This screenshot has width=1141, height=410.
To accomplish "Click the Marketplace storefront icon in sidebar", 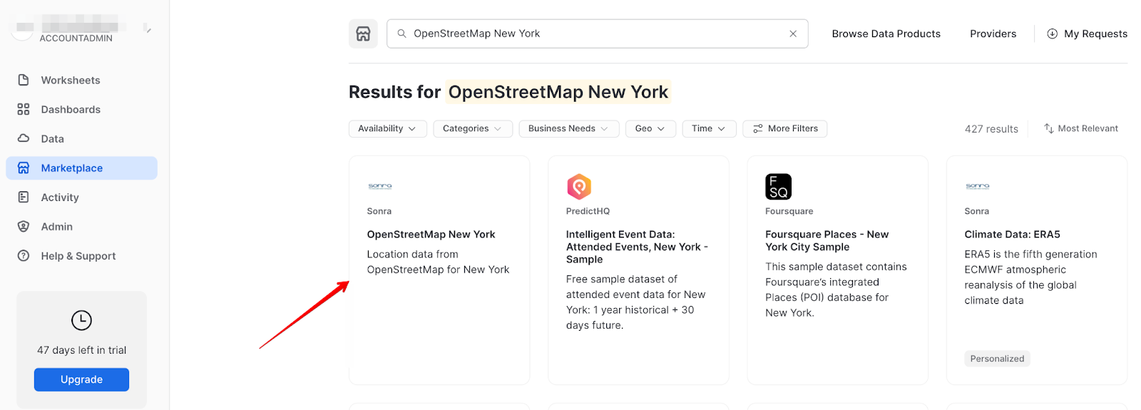I will point(24,168).
